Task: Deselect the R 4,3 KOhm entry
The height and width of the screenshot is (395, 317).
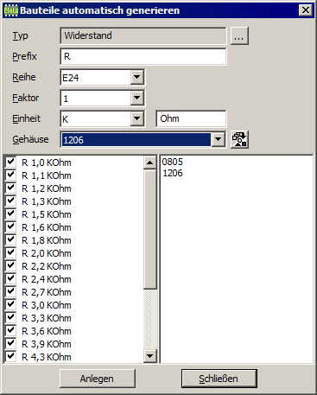Action: click(x=10, y=356)
